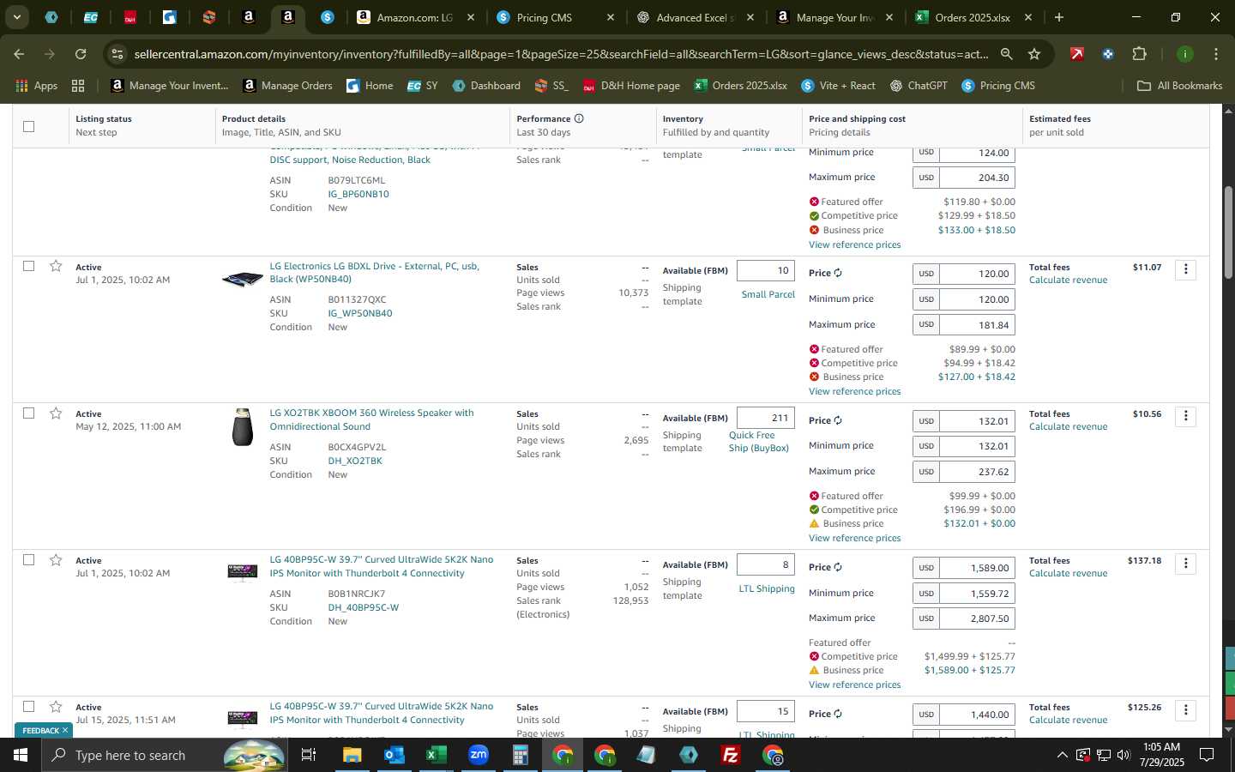
Task: Click Calculate revenue for $137.18 fees row
Action: coord(1068,574)
